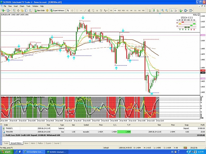Select the trendline drawing tool

point(85,11)
